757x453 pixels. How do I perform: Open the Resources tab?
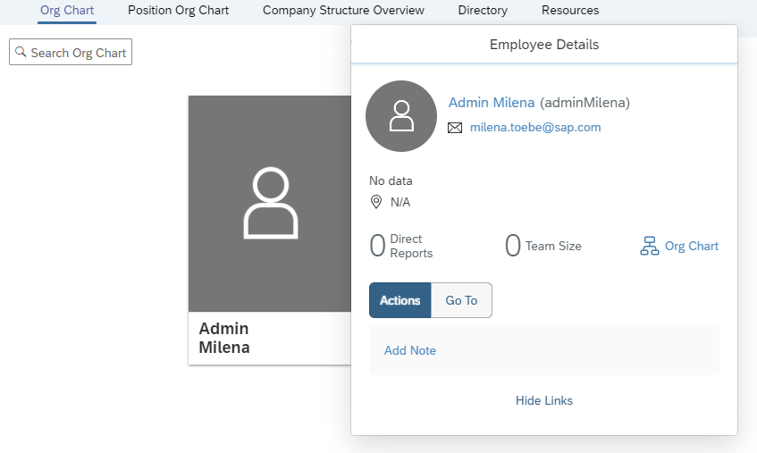pyautogui.click(x=570, y=10)
